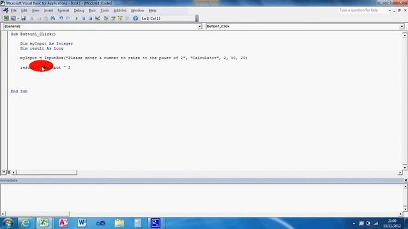408x229 pixels.
Task: Open the View menu
Action: [x=36, y=10]
